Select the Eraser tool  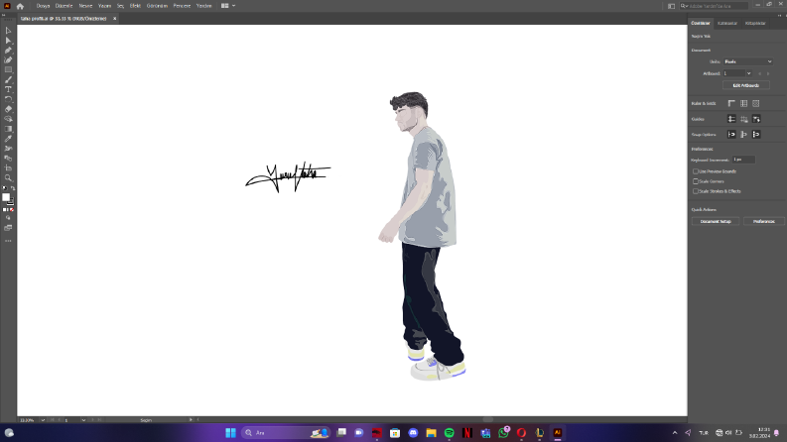pyautogui.click(x=8, y=109)
